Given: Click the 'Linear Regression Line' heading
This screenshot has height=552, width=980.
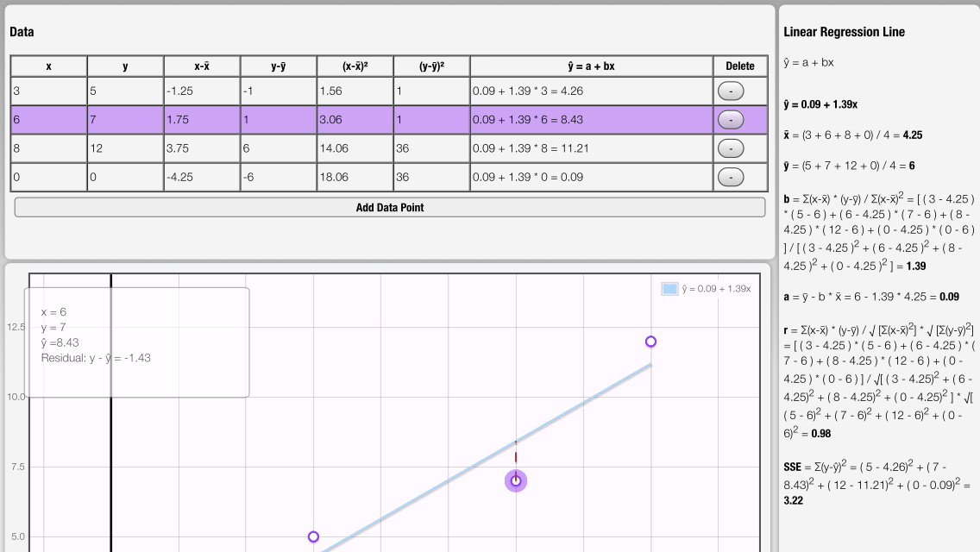Looking at the screenshot, I should [x=844, y=32].
